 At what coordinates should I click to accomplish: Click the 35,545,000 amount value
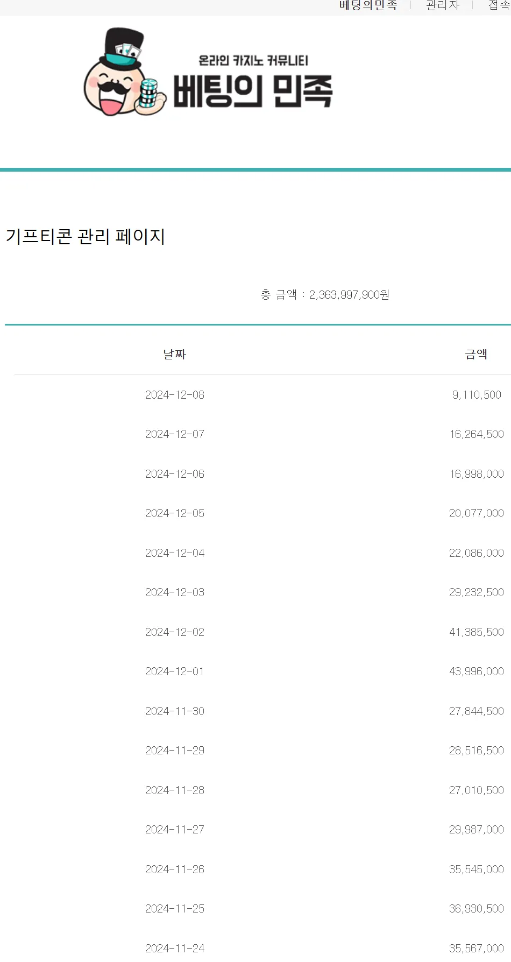[x=477, y=869]
